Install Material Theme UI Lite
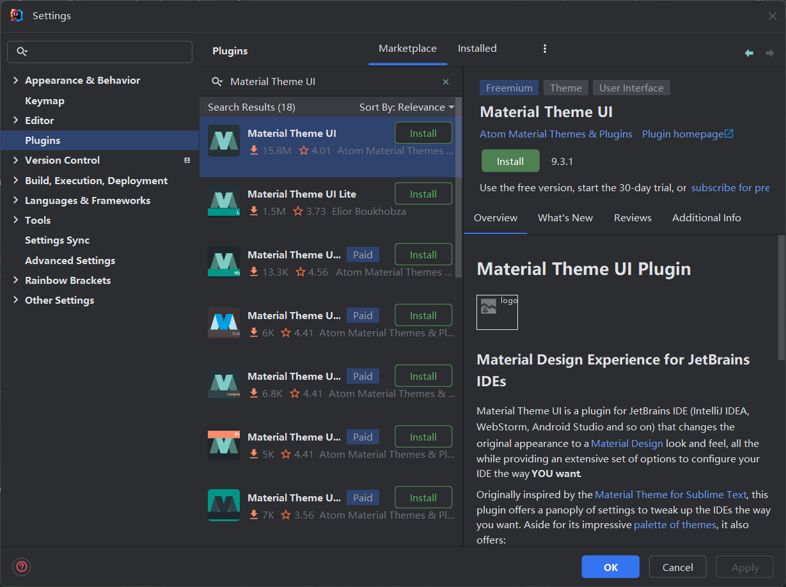The height and width of the screenshot is (587, 786). (423, 194)
